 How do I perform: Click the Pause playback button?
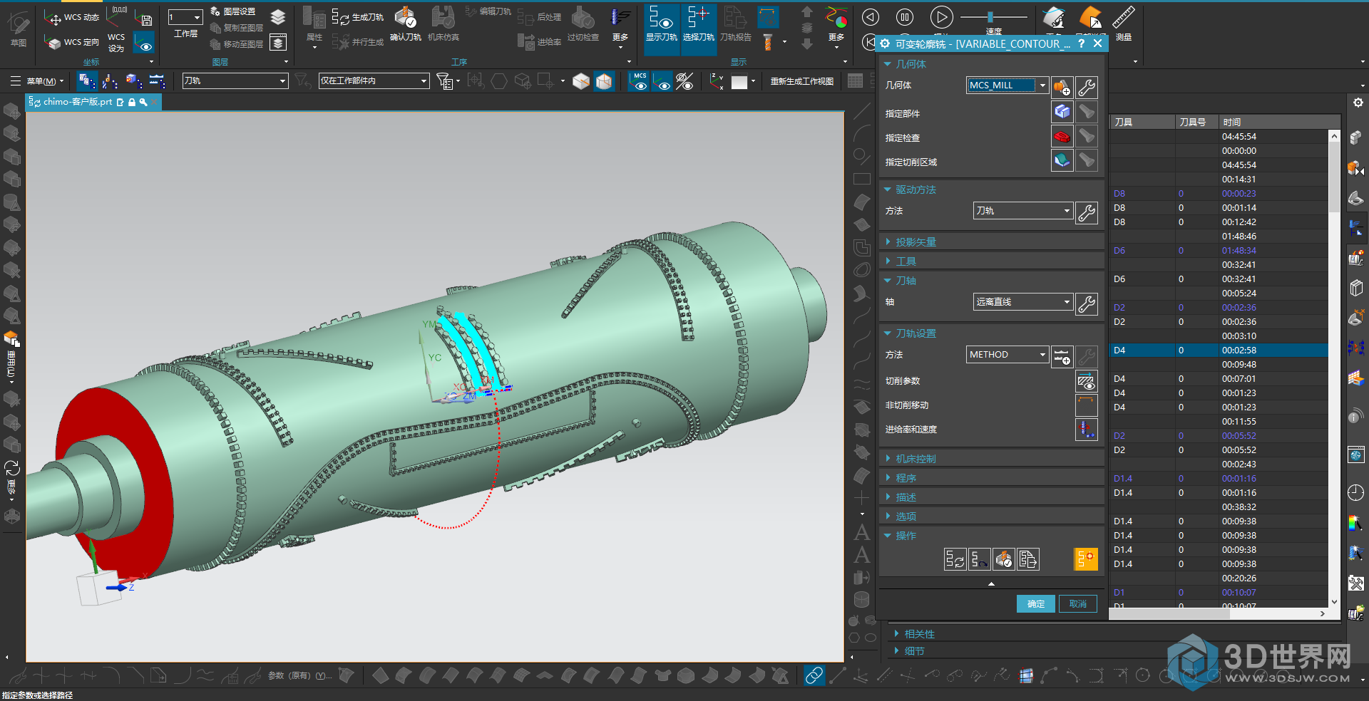[x=905, y=17]
